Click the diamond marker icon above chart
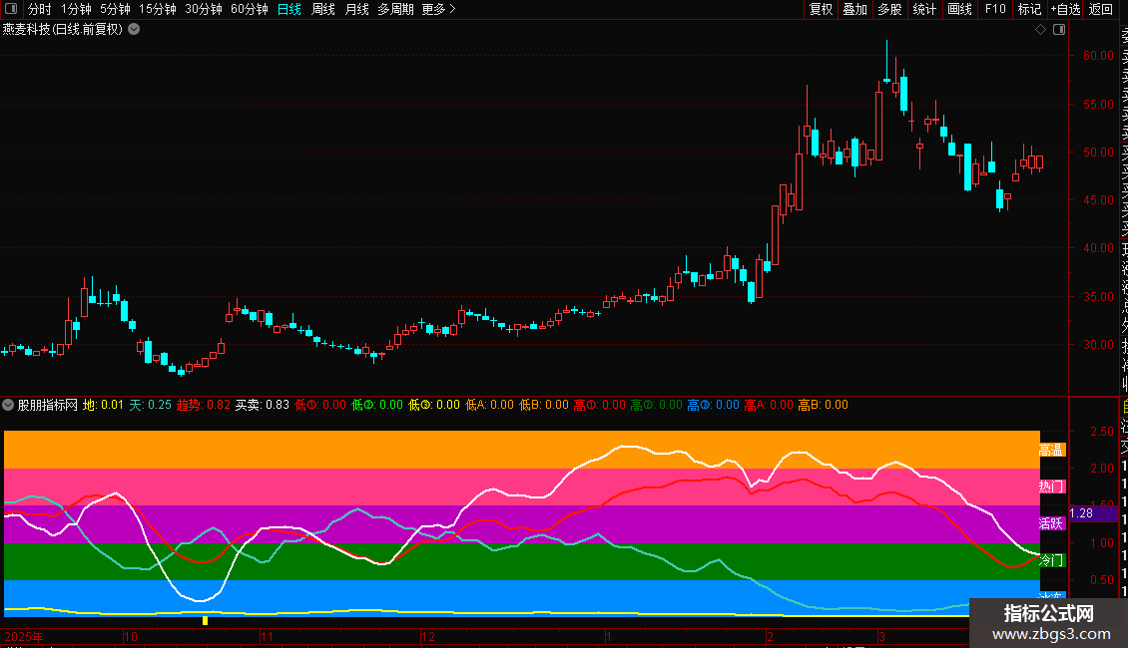The width and height of the screenshot is (1128, 648). tap(1040, 30)
